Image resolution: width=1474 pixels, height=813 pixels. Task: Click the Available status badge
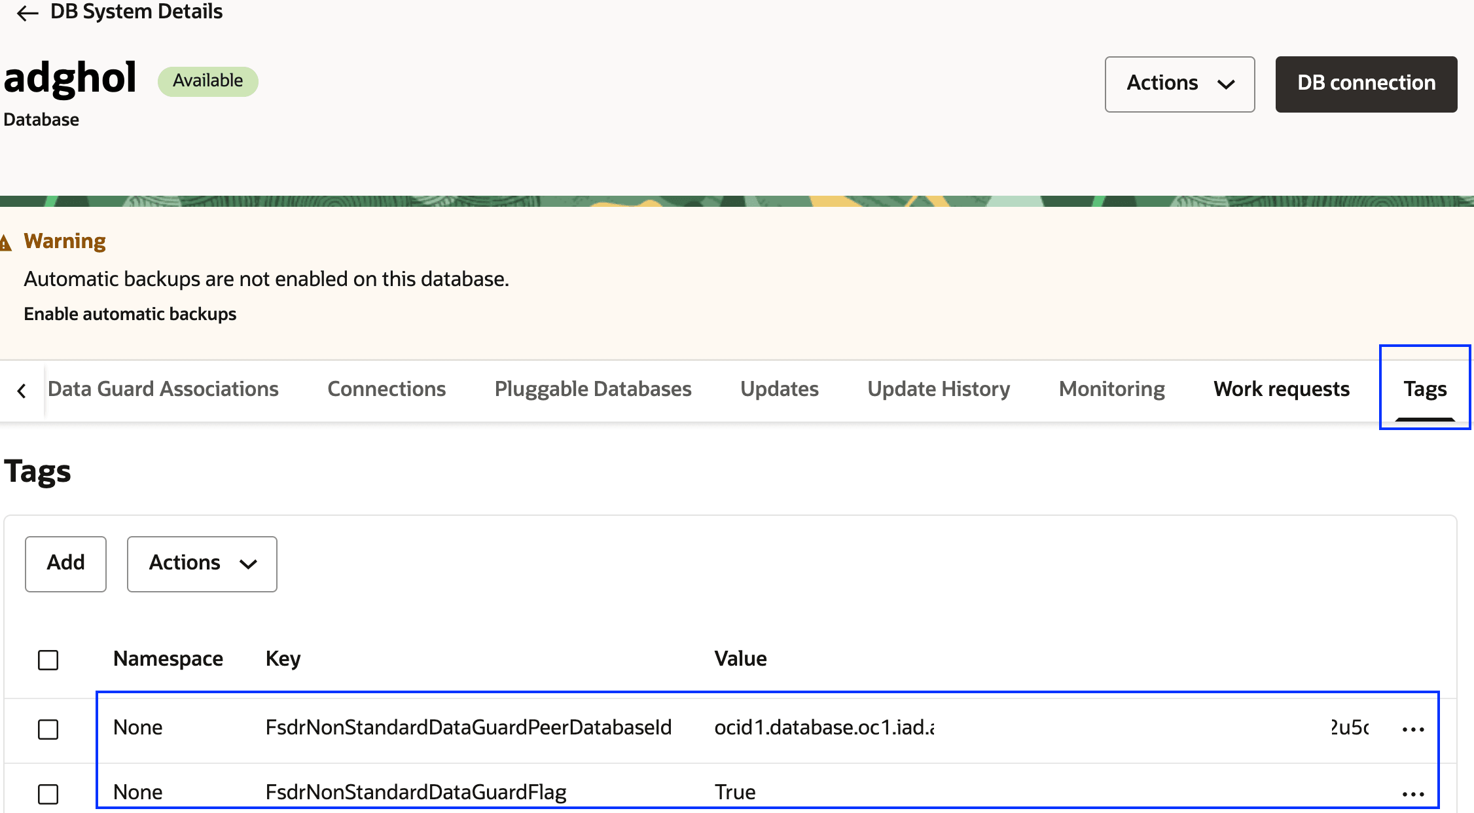click(207, 81)
